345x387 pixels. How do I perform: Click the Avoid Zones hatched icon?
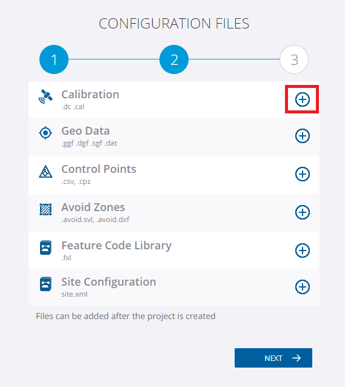pyautogui.click(x=45, y=209)
